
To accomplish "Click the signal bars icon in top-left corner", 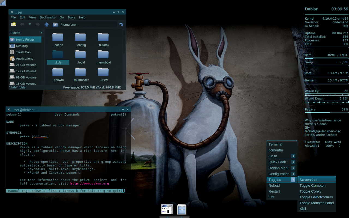I will click(3, 3).
